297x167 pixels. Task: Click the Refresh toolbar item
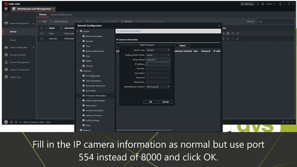(127, 21)
